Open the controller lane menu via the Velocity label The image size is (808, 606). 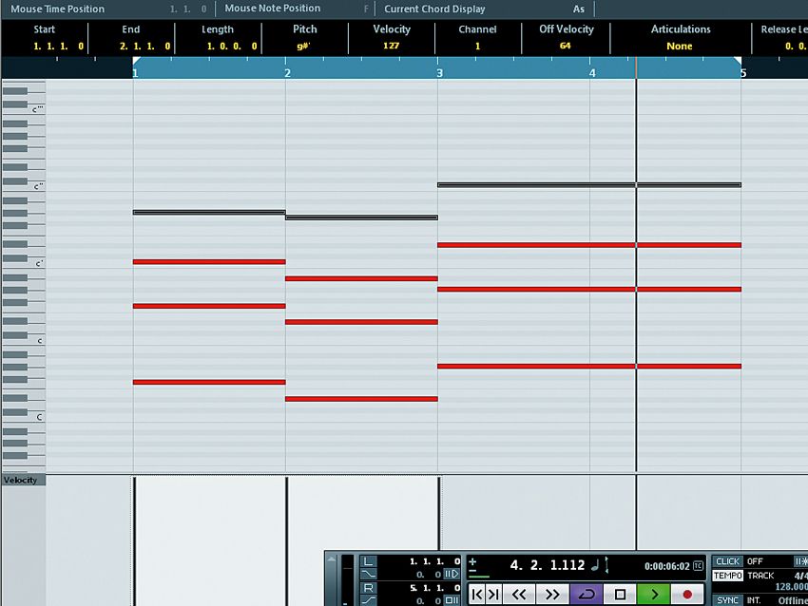tap(21, 480)
